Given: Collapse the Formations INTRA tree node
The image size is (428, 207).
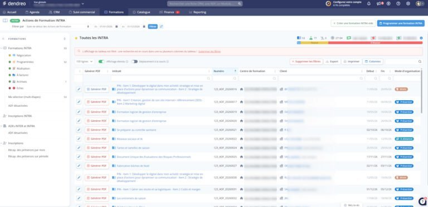Looking at the screenshot, I should tap(2, 48).
